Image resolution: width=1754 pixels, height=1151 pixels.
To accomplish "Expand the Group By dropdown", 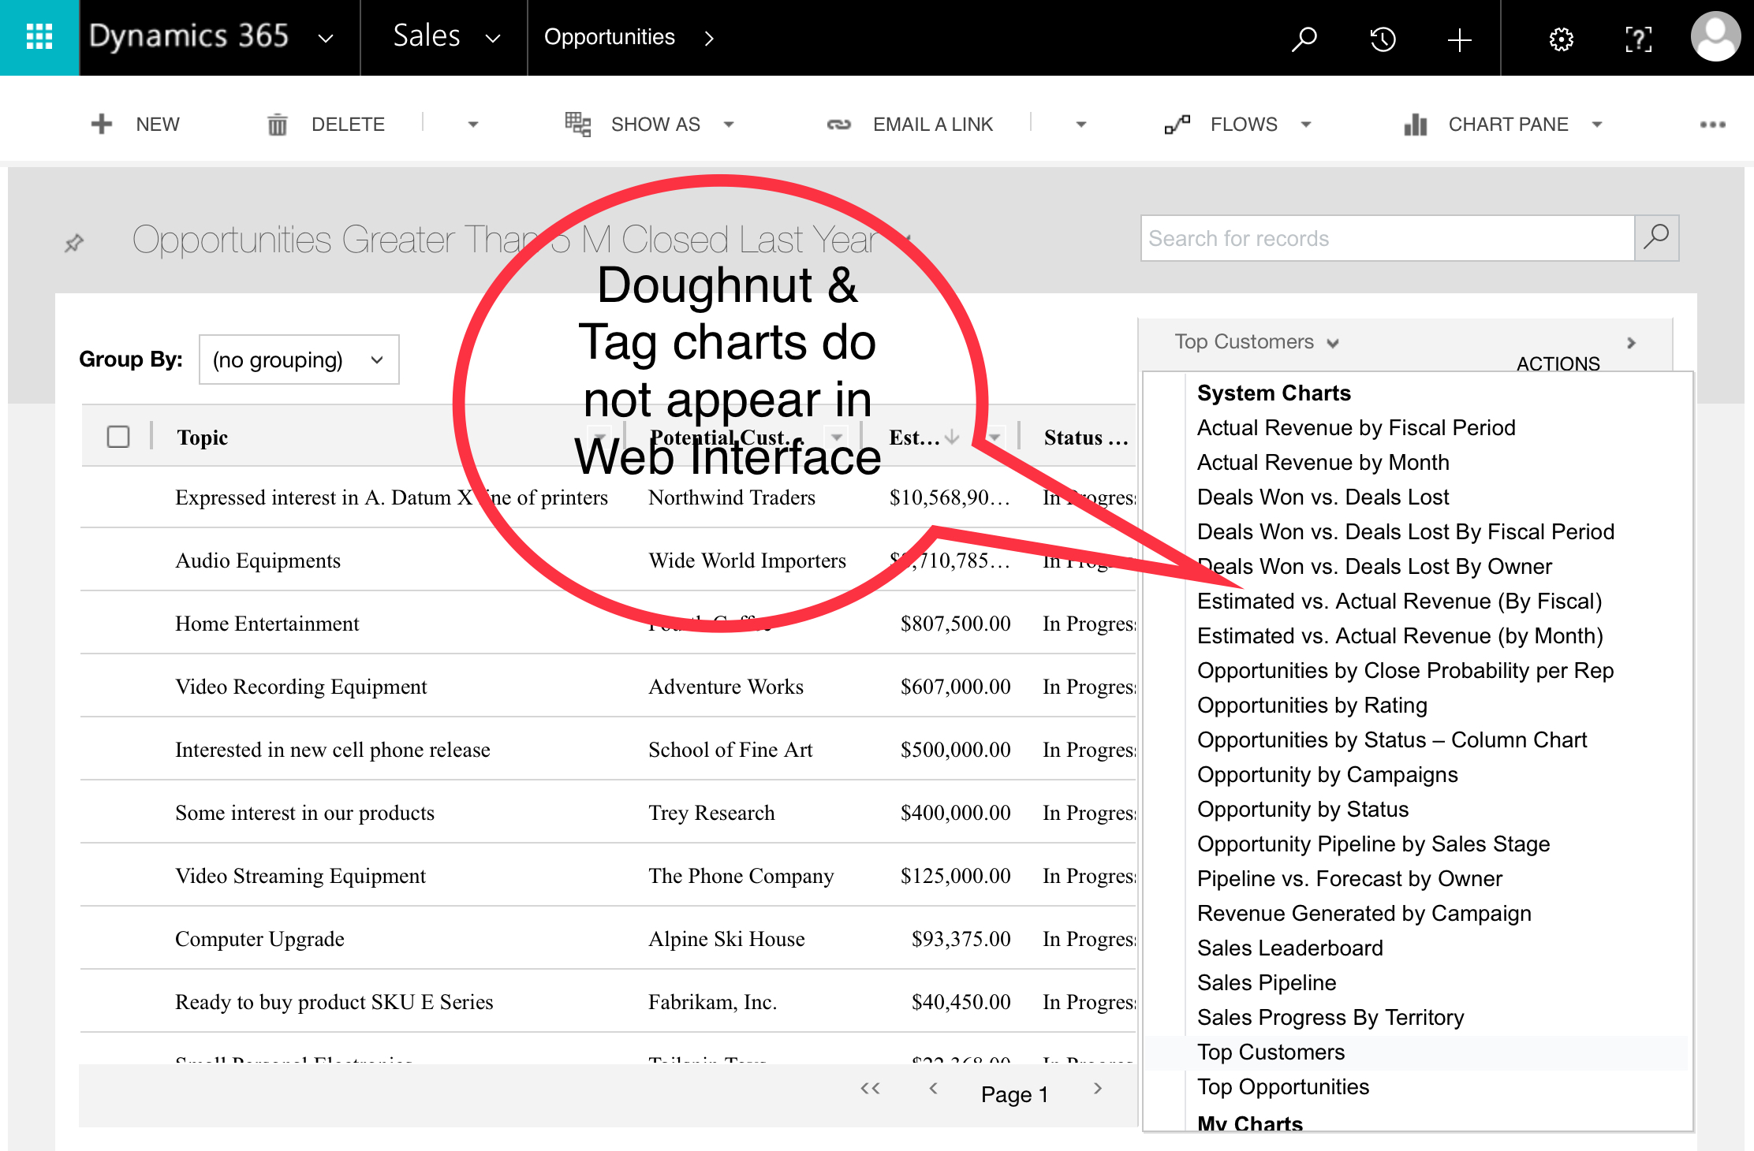I will point(299,359).
